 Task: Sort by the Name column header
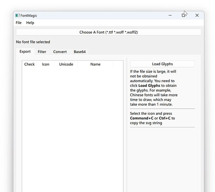(x=95, y=64)
